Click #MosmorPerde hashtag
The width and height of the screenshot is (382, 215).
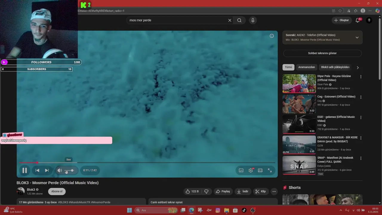[101, 202]
